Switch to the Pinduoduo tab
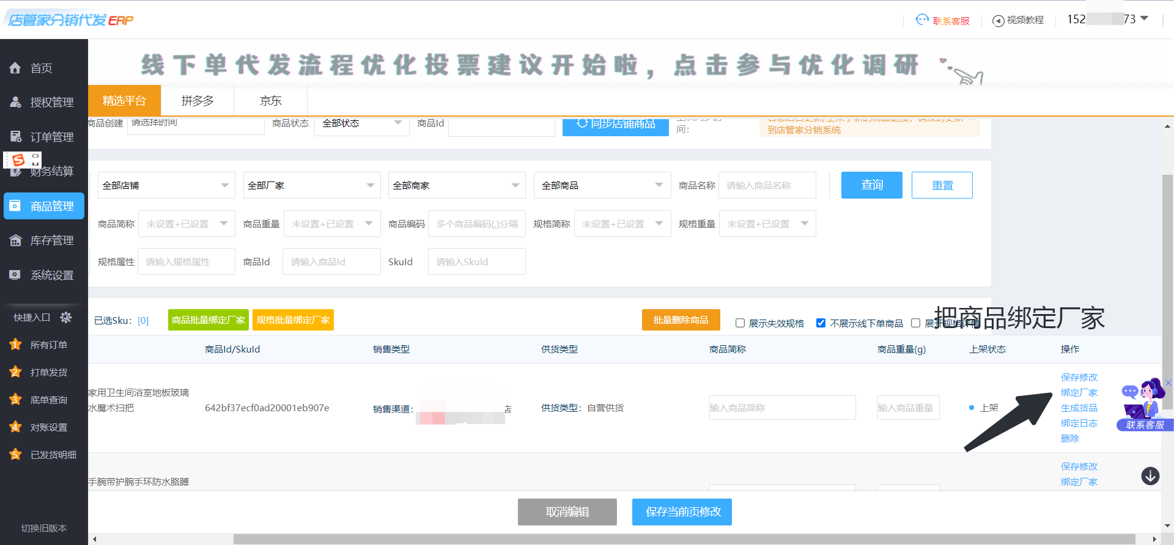This screenshot has height=545, width=1174. coord(198,101)
